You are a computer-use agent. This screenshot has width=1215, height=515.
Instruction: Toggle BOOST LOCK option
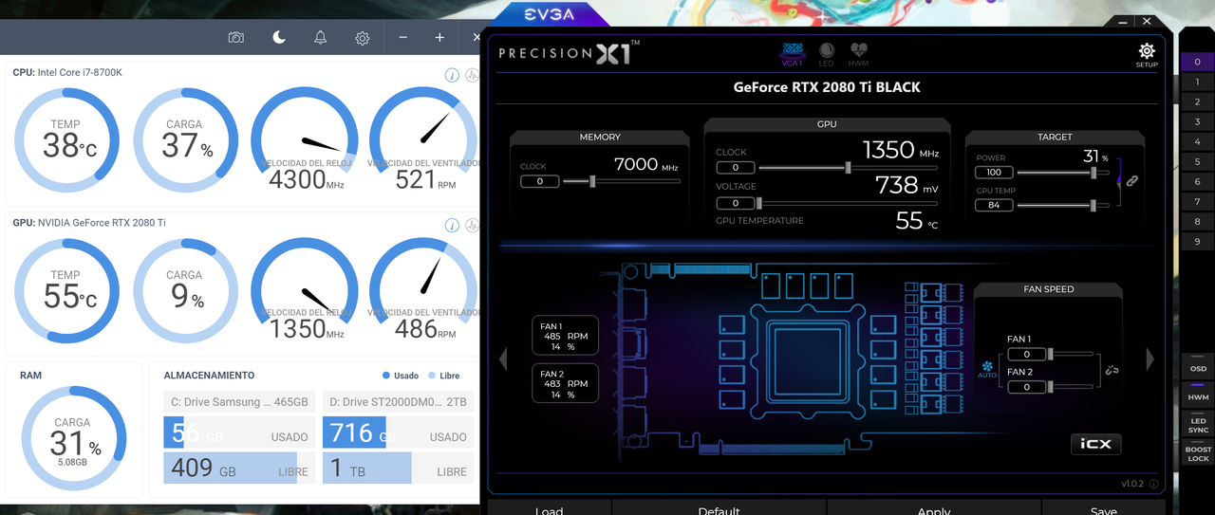1198,454
